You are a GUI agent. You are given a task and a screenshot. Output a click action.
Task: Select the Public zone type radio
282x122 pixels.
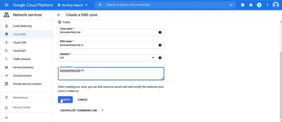[x=60, y=22]
